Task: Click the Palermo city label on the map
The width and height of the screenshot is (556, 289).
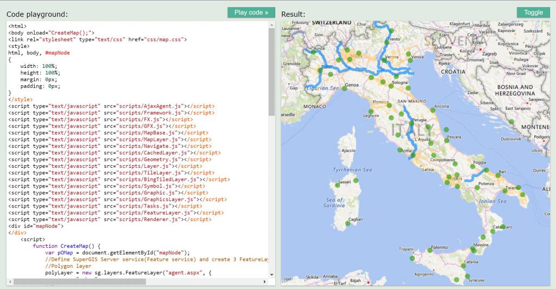Action: [440, 247]
